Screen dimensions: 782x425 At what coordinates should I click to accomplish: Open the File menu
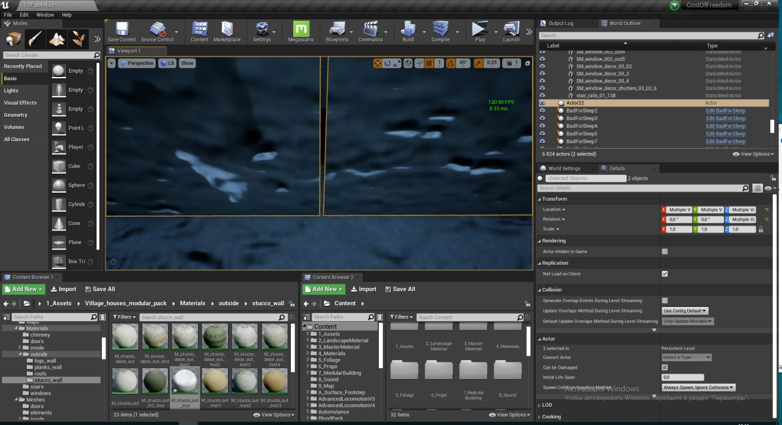tap(8, 14)
